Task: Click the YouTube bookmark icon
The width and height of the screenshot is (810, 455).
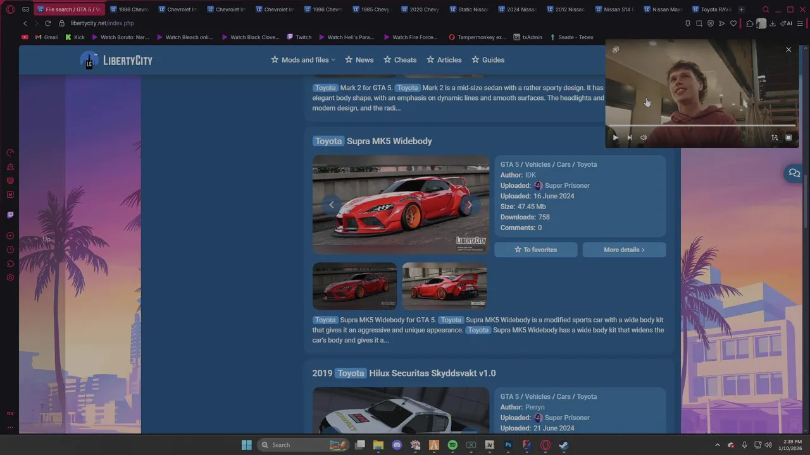Action: tap(25, 37)
